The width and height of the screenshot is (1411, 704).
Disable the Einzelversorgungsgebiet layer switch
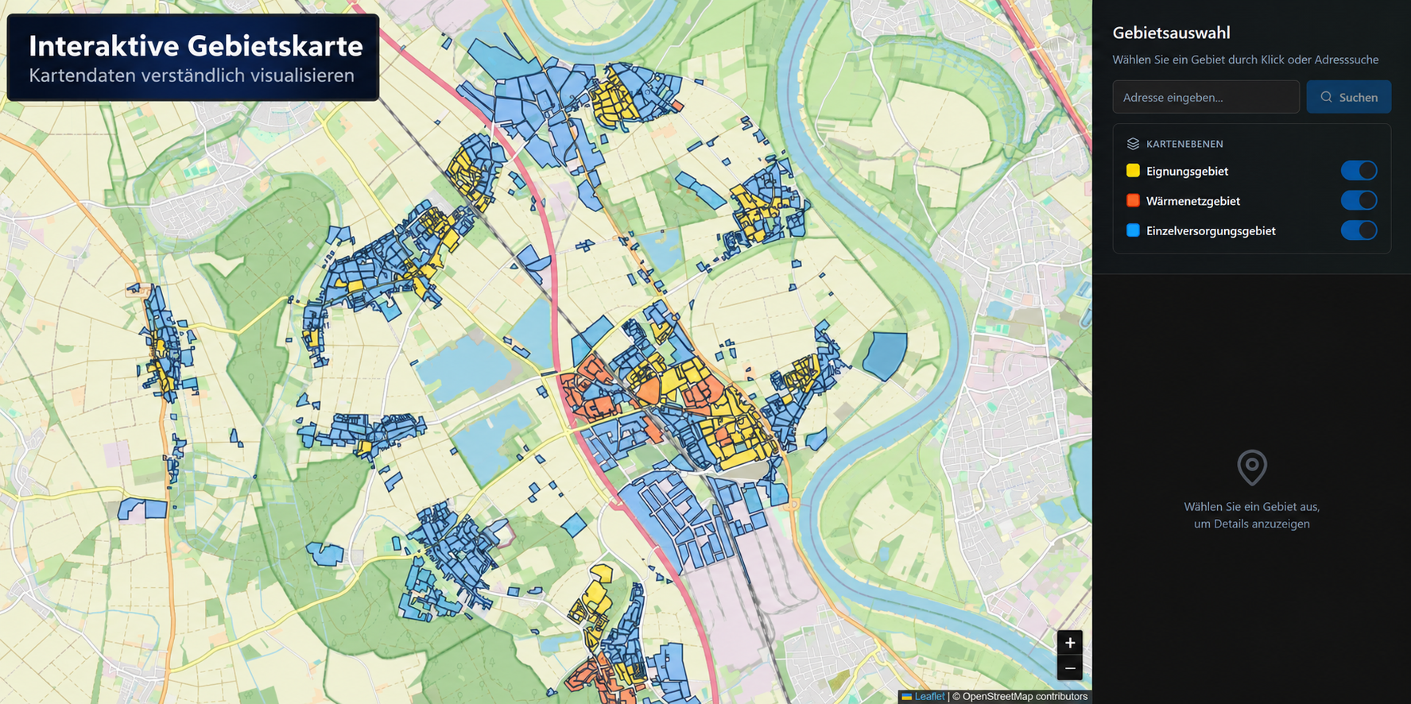(x=1359, y=230)
